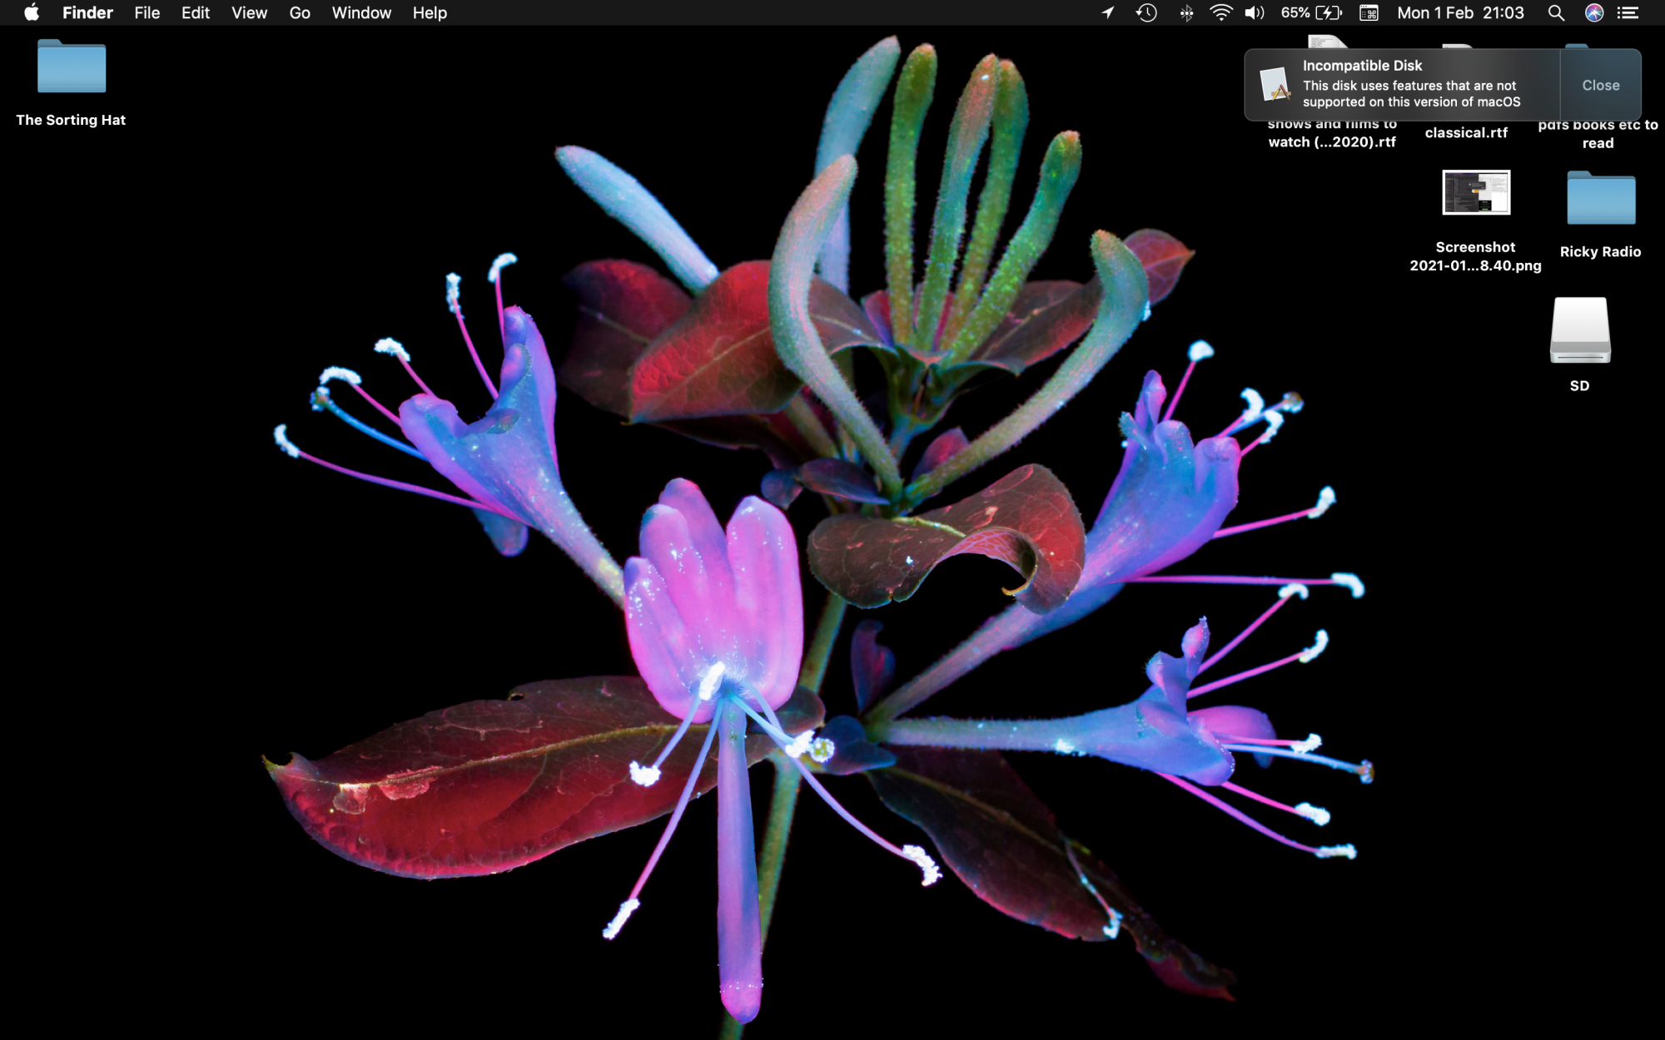Click the location services arrow icon
Screen dimensions: 1665x1040
[x=1107, y=12]
